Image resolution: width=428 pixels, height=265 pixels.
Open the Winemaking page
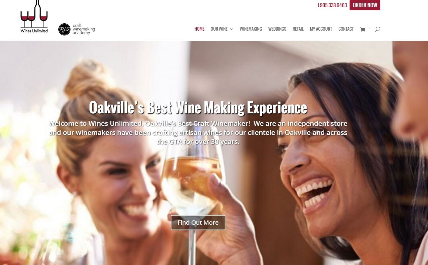(251, 29)
